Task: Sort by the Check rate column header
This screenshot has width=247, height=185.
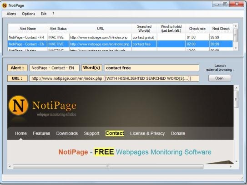Action: (x=197, y=29)
